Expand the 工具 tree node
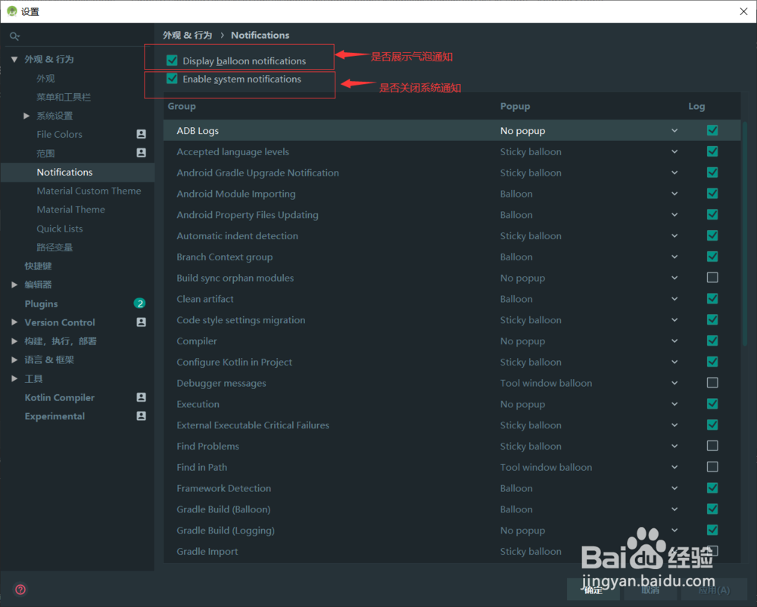Viewport: 757px width, 607px height. coord(14,378)
